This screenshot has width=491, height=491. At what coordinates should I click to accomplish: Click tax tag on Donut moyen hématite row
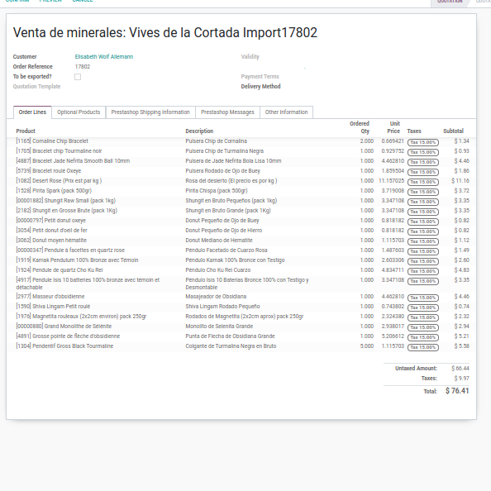(x=422, y=241)
